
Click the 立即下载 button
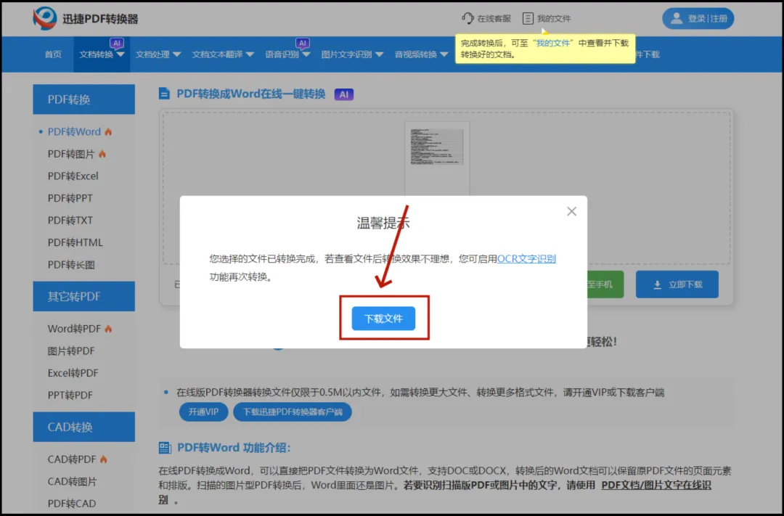tap(677, 284)
